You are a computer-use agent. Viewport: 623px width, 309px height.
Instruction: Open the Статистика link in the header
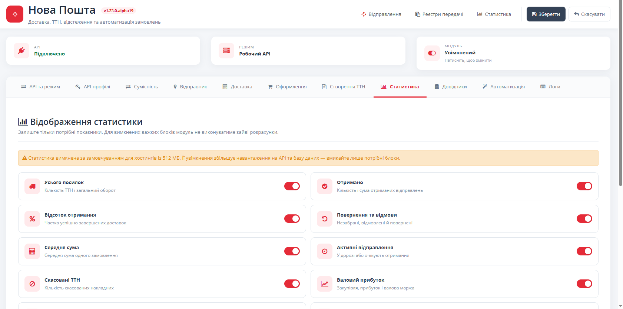click(494, 14)
